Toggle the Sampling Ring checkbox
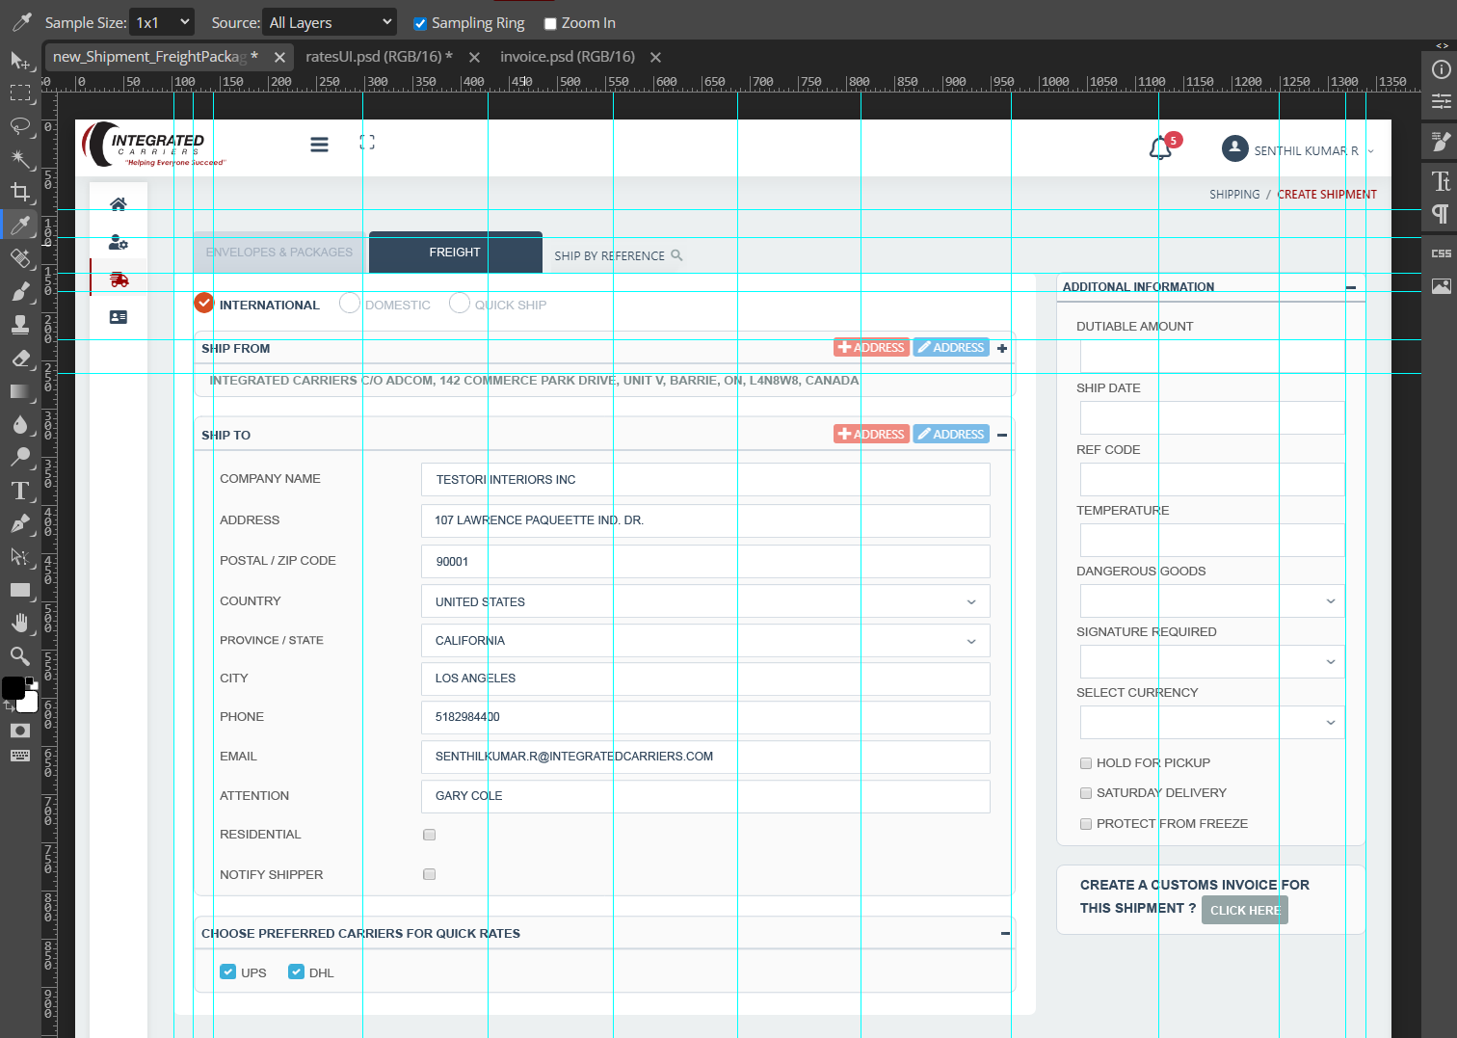The image size is (1457, 1038). [420, 23]
